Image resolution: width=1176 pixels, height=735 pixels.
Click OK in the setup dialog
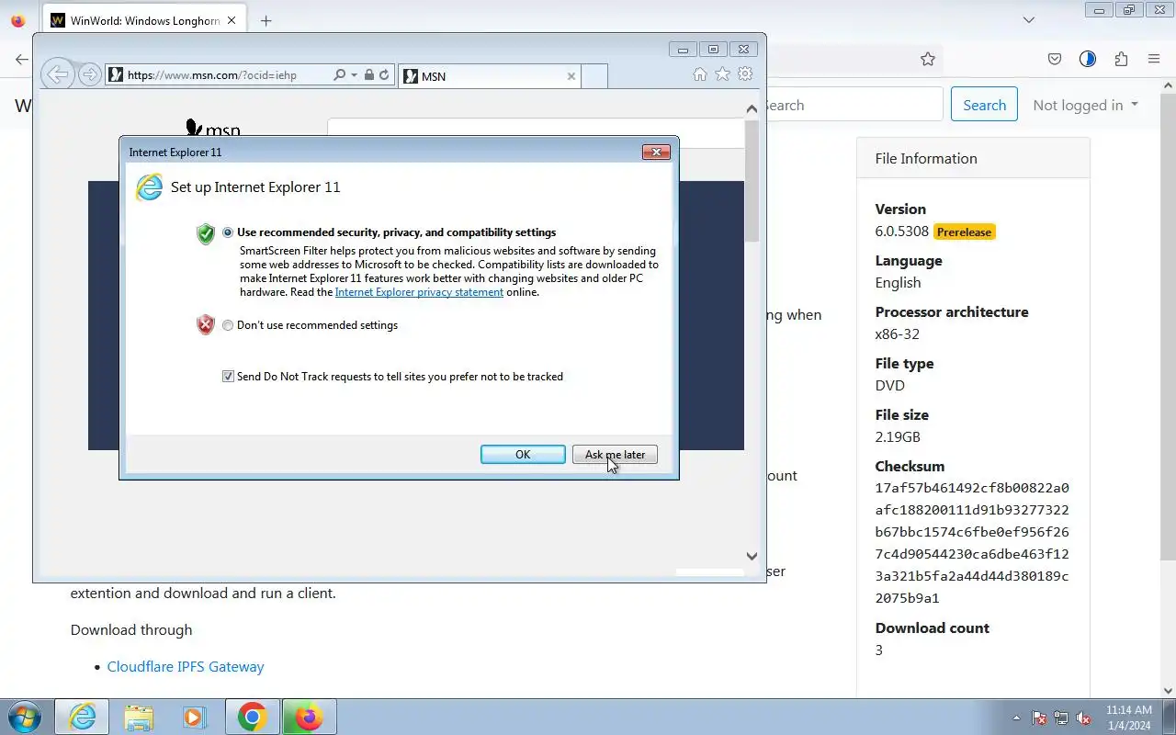click(x=523, y=455)
